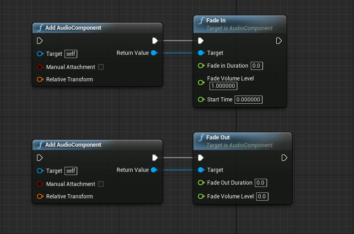Click the Relative Transform pin on the bottom Add AudioComponent
The image size is (354, 234).
point(40,197)
